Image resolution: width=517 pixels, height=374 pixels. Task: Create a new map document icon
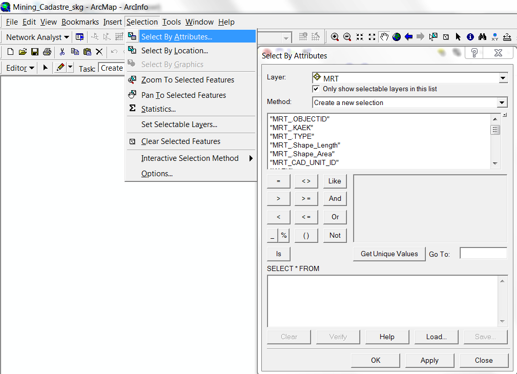coord(11,52)
